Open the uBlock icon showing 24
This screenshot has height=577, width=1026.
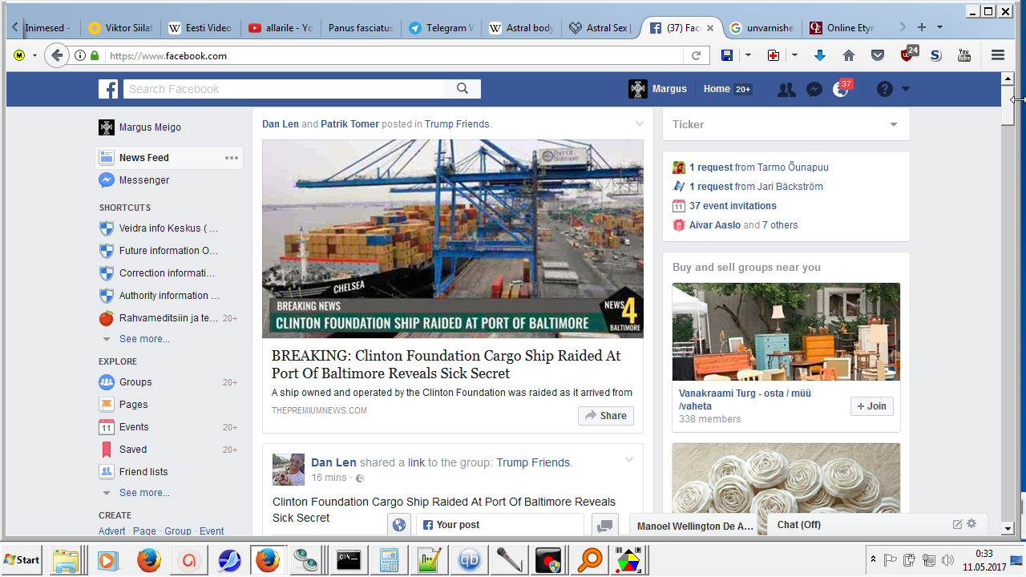pos(909,54)
